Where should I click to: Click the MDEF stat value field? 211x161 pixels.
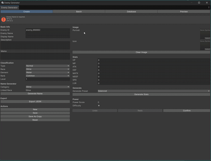[x=154, y=77]
